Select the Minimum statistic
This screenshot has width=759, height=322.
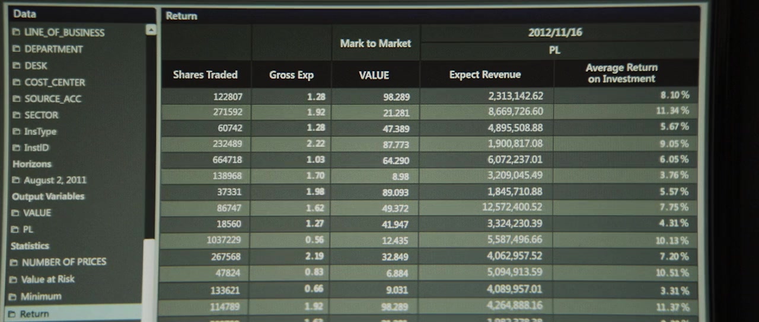[40, 297]
